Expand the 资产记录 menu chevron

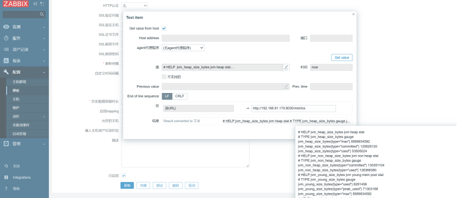point(44,50)
